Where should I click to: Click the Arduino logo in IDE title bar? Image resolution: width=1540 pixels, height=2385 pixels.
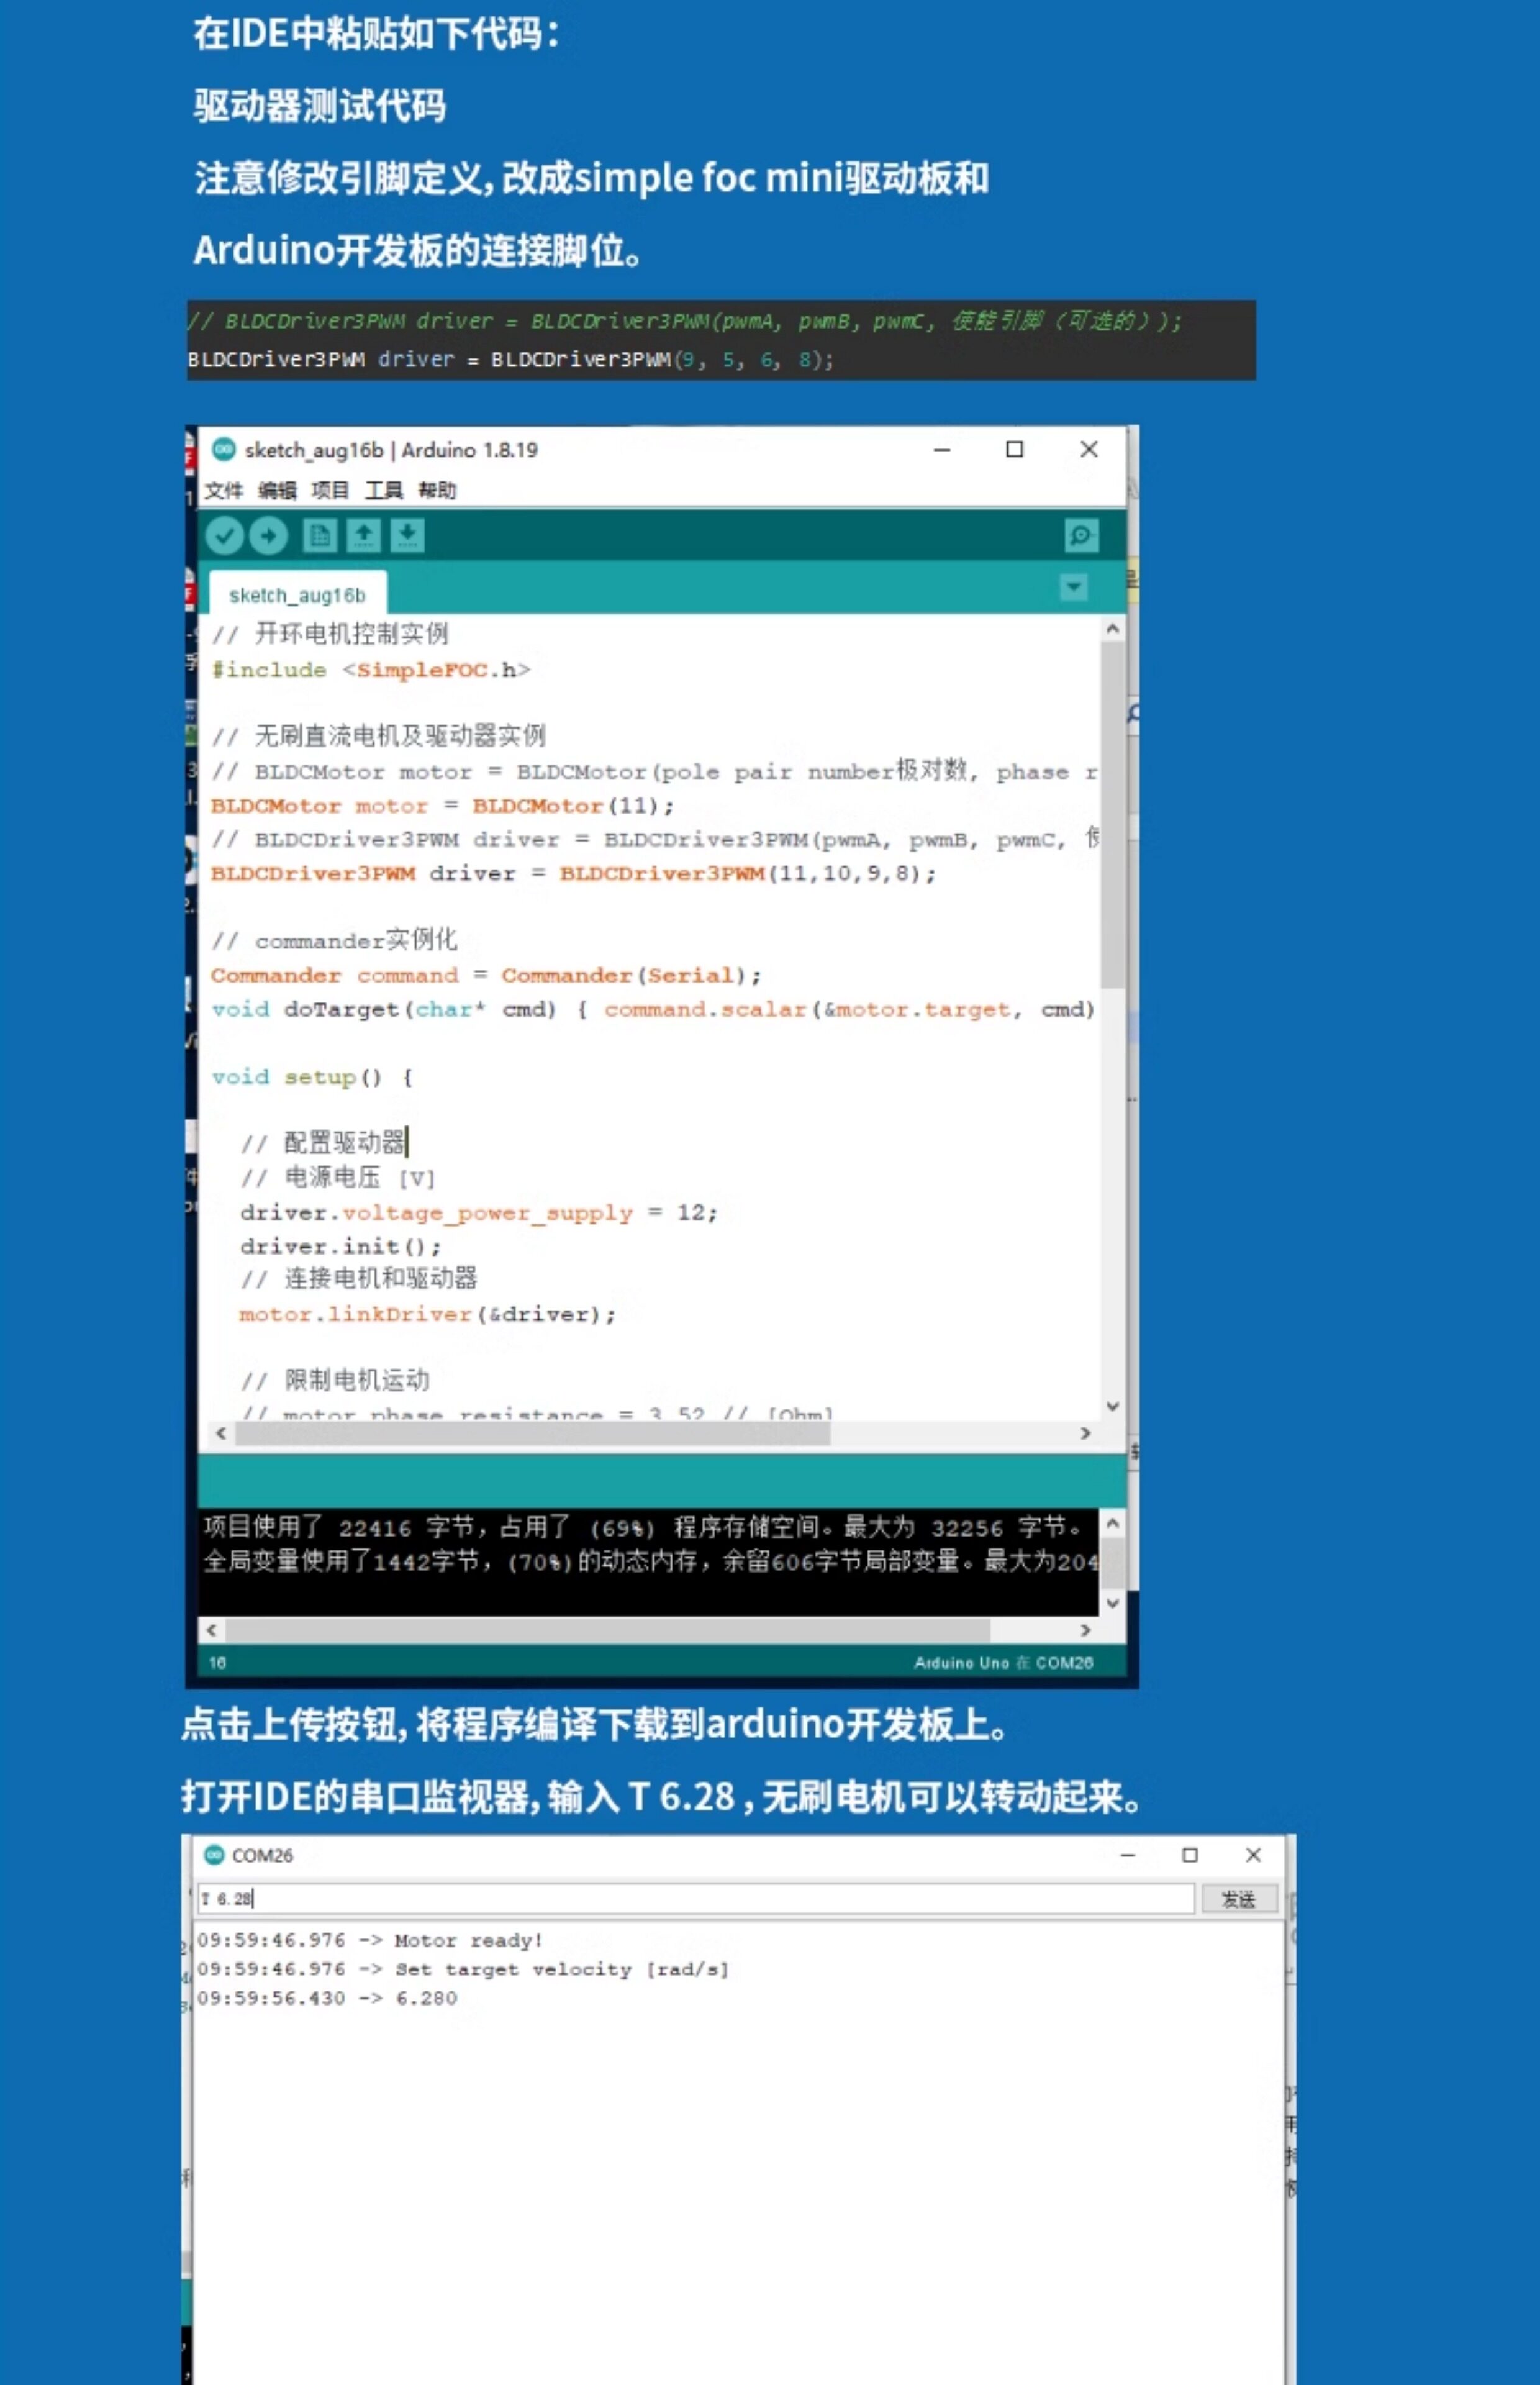tap(224, 449)
